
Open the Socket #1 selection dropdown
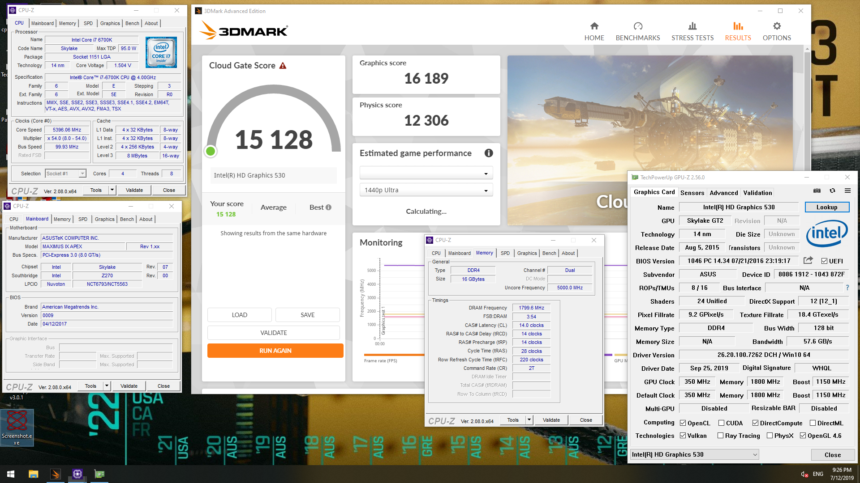pyautogui.click(x=65, y=174)
